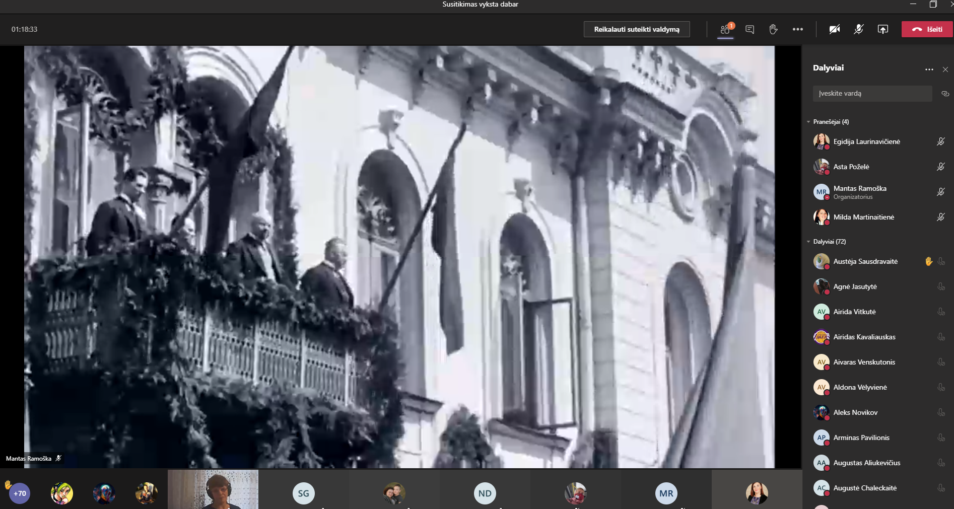Click Milda Martinaitienė's muted mic icon
The height and width of the screenshot is (509, 954).
pyautogui.click(x=940, y=217)
